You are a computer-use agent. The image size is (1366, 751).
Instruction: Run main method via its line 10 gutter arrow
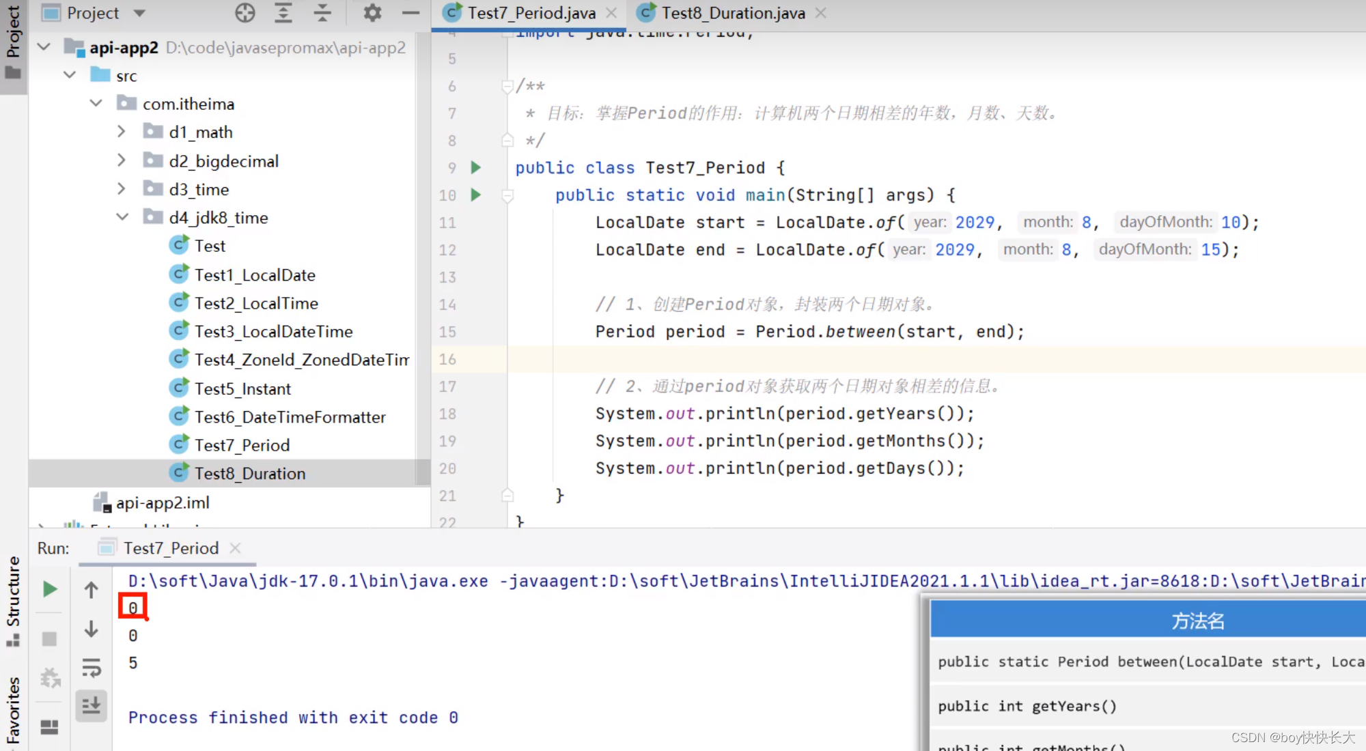476,195
